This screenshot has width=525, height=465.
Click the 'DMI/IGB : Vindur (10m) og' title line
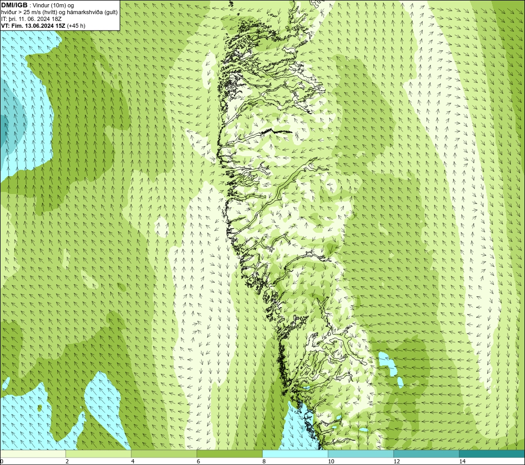(38, 5)
